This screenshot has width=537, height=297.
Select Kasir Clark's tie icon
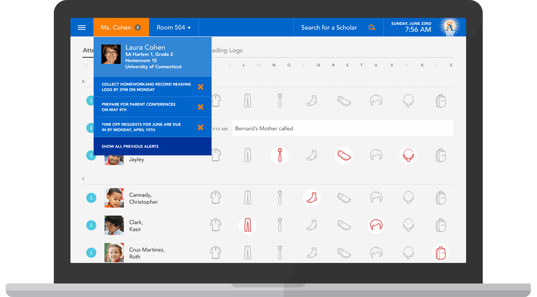pyautogui.click(x=280, y=225)
